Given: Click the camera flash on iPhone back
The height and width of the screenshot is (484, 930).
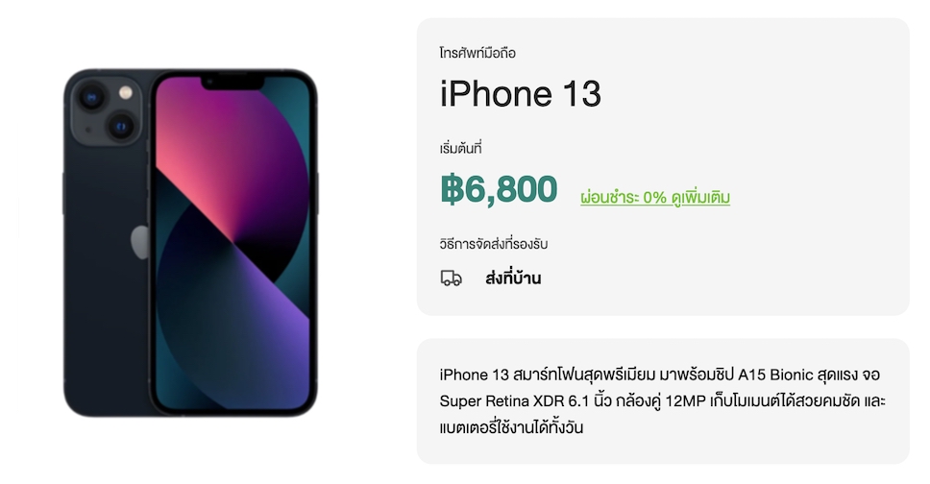Looking at the screenshot, I should click(126, 92).
